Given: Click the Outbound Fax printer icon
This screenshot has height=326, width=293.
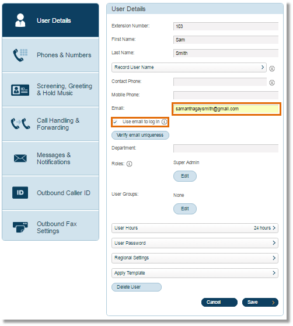Looking at the screenshot, I should pyautogui.click(x=20, y=227).
